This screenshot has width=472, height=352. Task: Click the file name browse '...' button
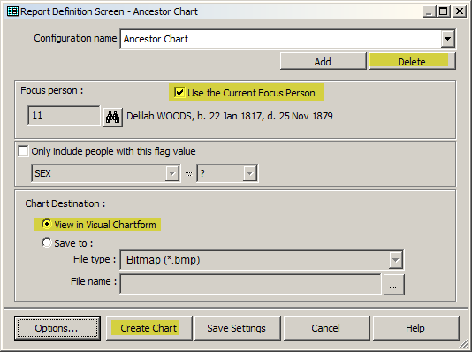[x=393, y=285]
